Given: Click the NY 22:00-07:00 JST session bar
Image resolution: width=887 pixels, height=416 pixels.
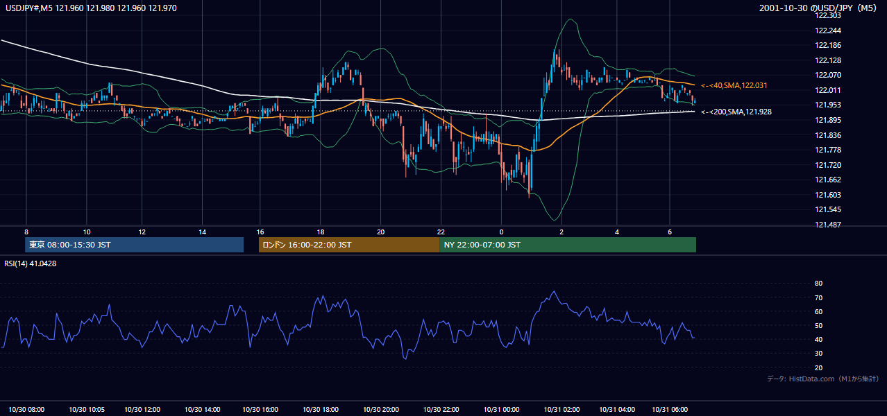Looking at the screenshot, I should tap(568, 245).
